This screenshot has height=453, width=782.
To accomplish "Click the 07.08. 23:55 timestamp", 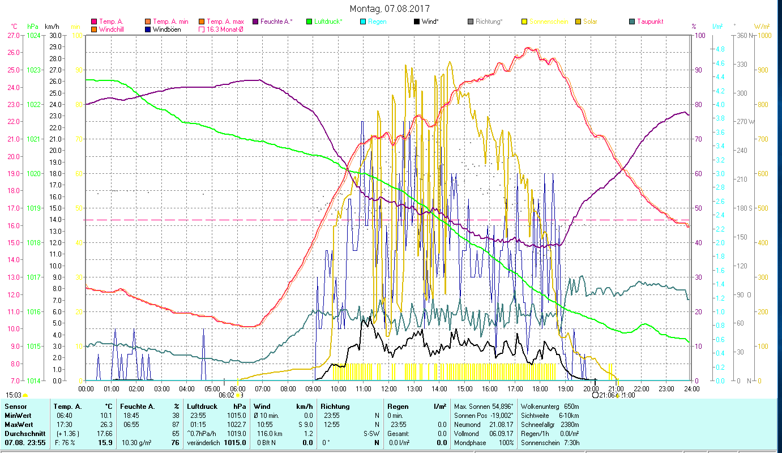I will [x=24, y=443].
